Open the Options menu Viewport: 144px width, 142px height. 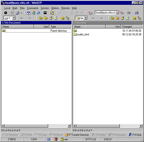55,8
